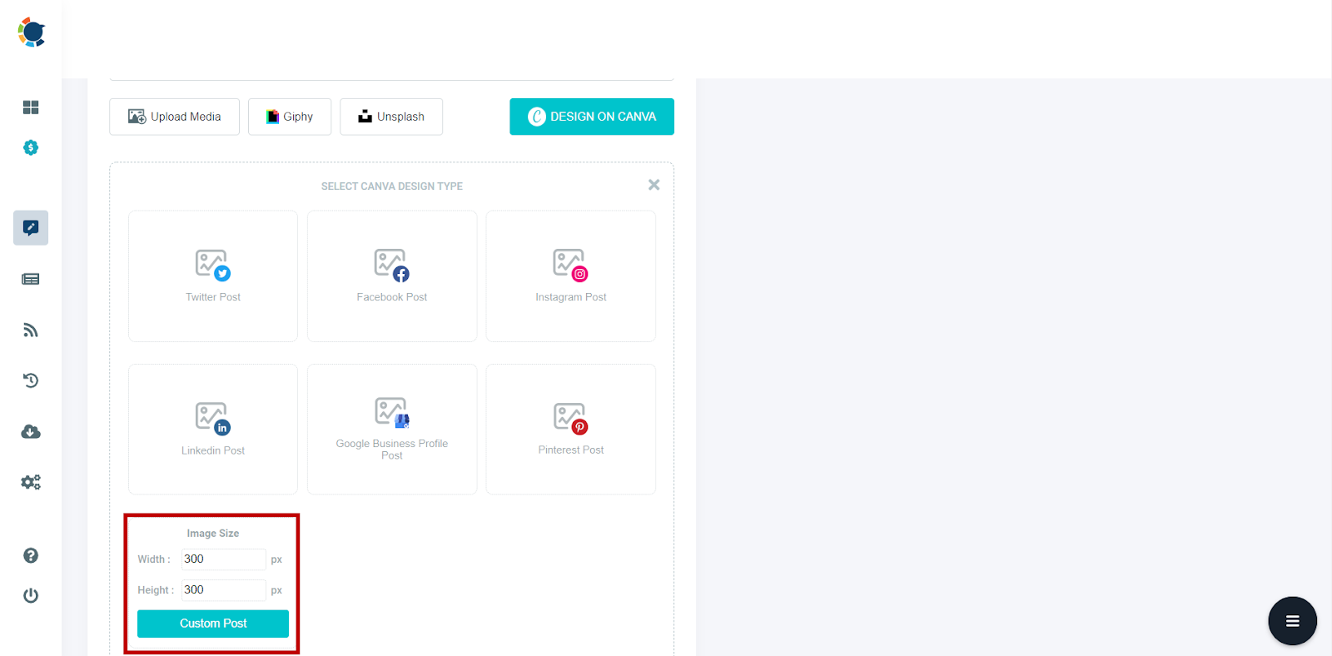Click the Giphy button
The image size is (1332, 656).
290,117
